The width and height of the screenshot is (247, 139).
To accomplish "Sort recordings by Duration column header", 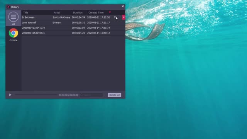I will 78,13.
